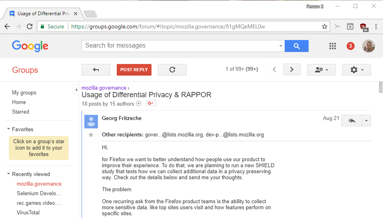Open the mozilla.governance breadcrumb link
383x218 pixels.
point(104,88)
